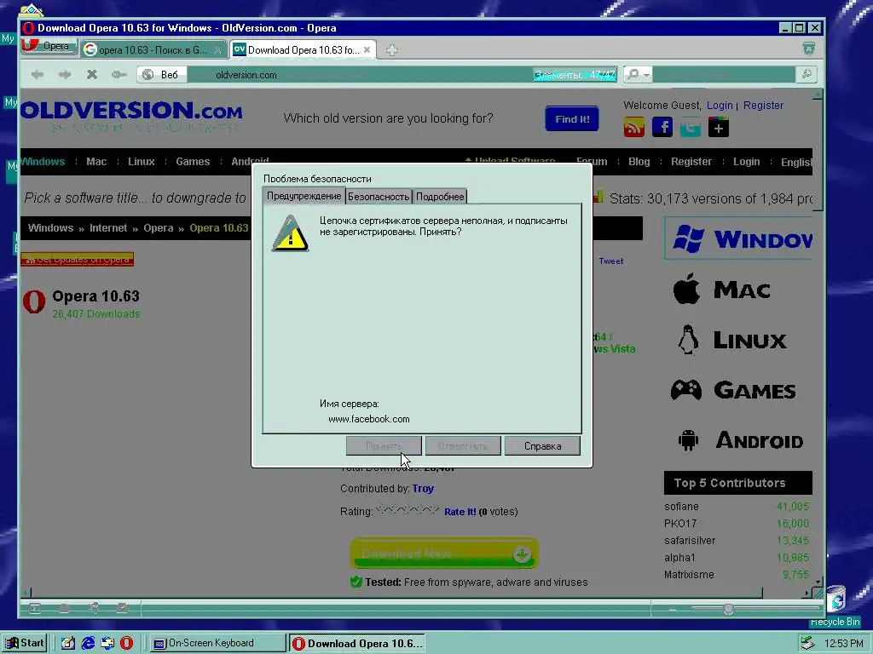
Task: Open the Recycle Bin desktop icon
Action: tap(835, 606)
